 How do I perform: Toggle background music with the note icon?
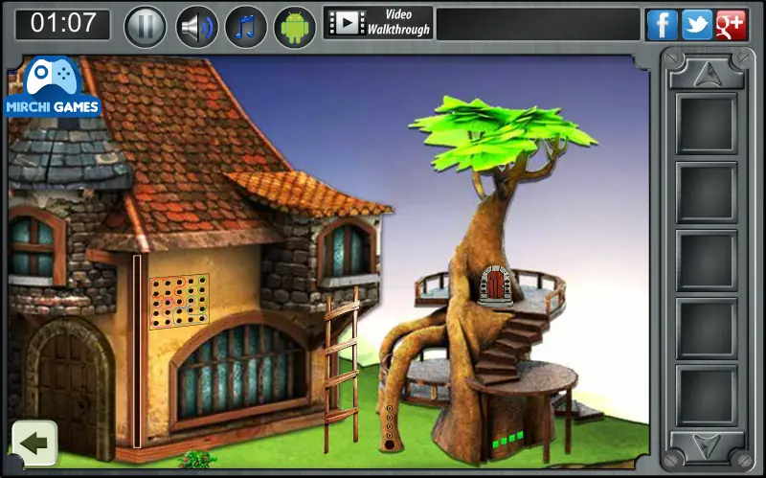click(246, 27)
